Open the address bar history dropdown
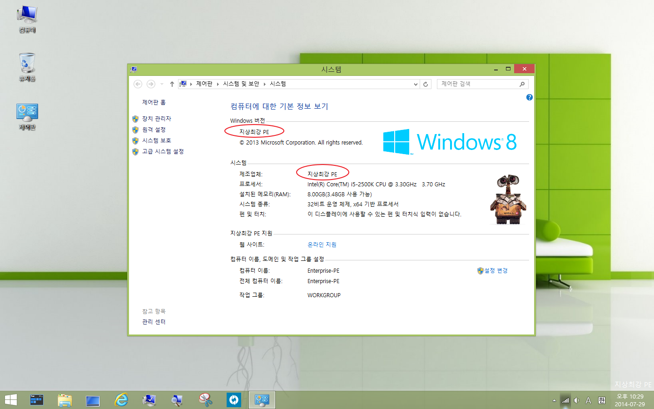 pos(416,84)
